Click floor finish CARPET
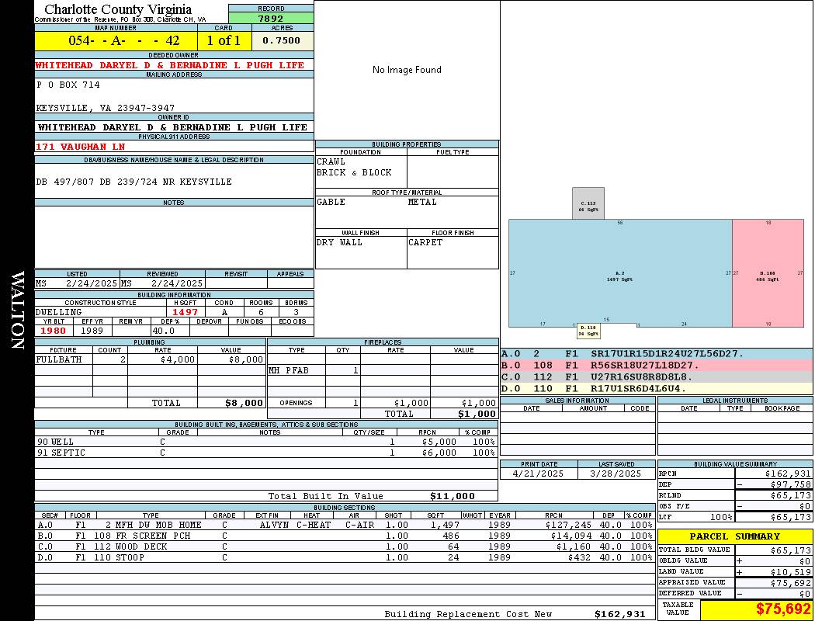 coord(425,243)
